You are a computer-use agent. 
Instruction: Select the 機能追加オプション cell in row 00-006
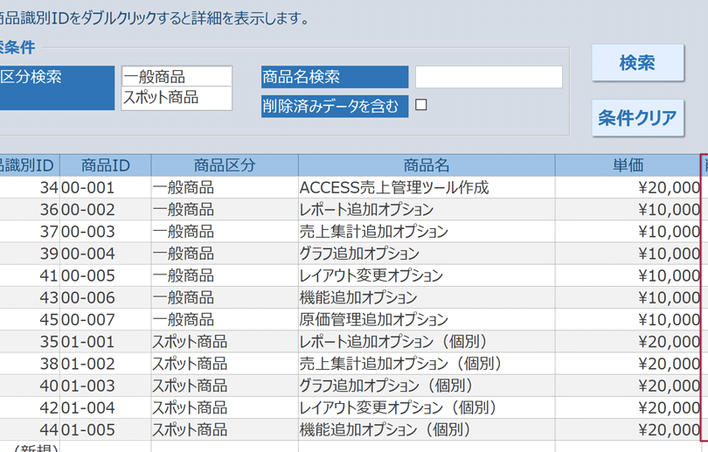coord(426,297)
